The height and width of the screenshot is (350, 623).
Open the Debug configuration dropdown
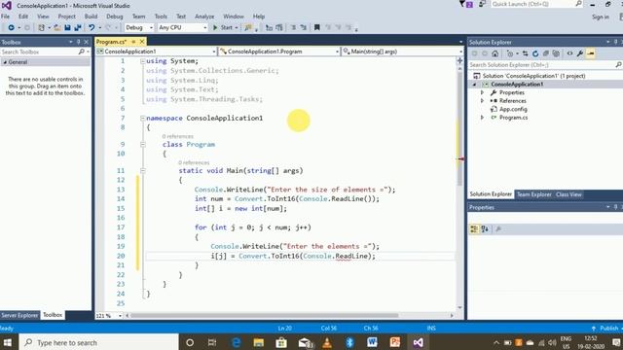click(139, 27)
